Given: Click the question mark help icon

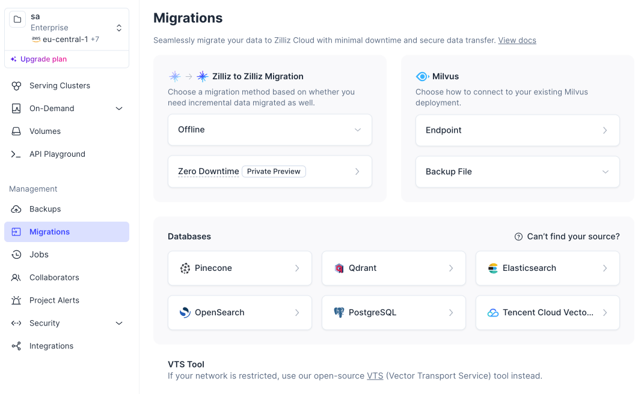Looking at the screenshot, I should 518,237.
